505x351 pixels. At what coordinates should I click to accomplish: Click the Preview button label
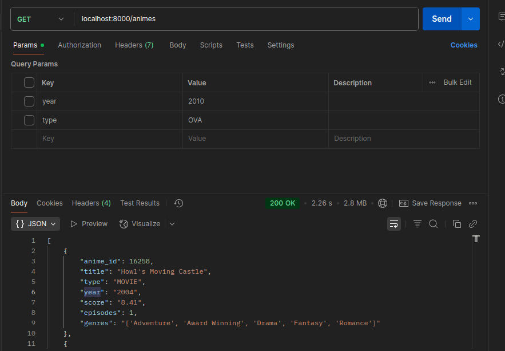pos(95,224)
